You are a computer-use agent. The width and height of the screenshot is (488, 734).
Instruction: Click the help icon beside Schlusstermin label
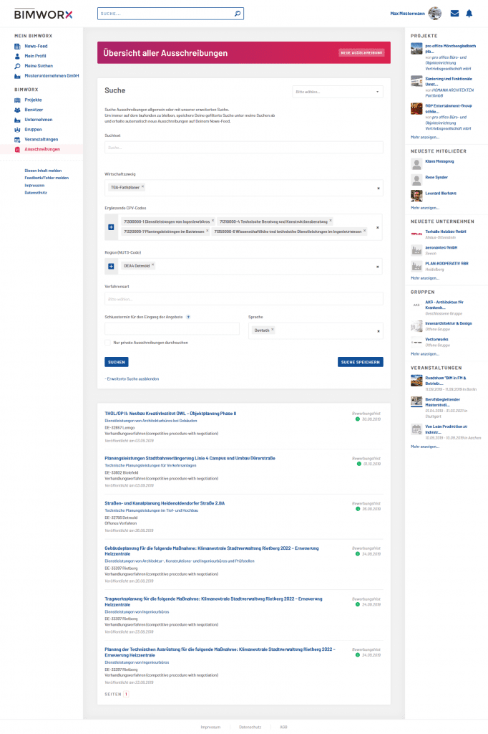pos(188,316)
